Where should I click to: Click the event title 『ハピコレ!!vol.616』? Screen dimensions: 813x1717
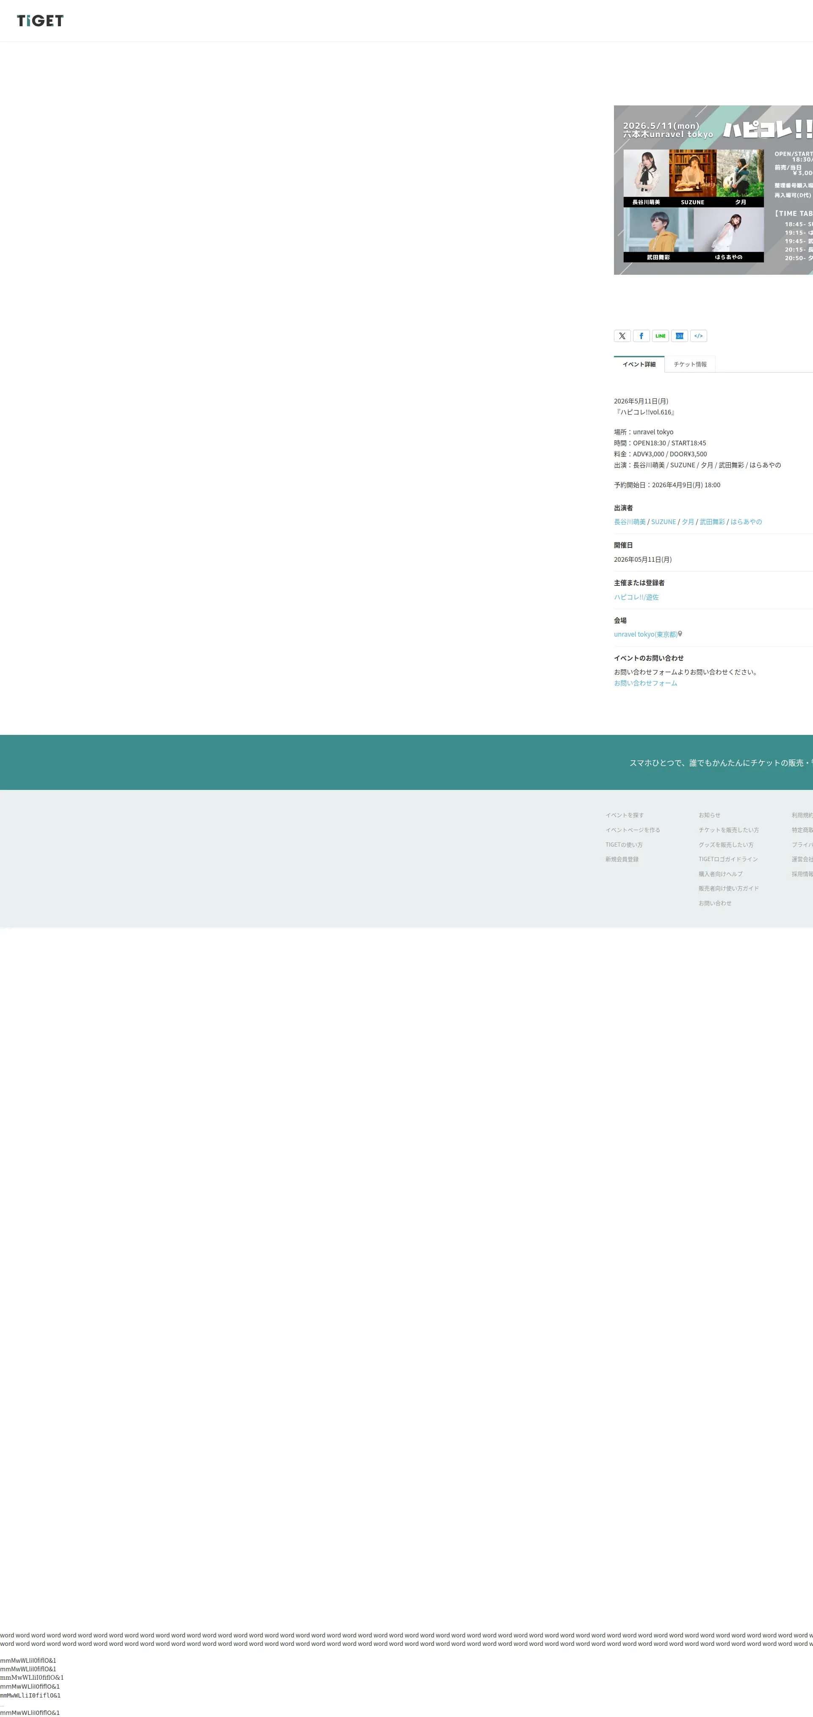[x=645, y=412]
